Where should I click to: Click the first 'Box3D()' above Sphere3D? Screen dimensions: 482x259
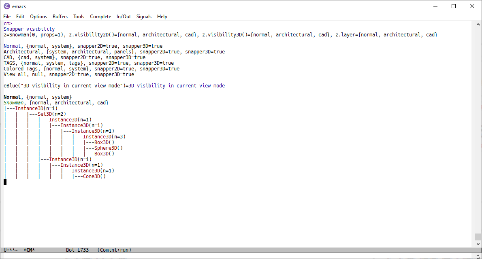(104, 142)
